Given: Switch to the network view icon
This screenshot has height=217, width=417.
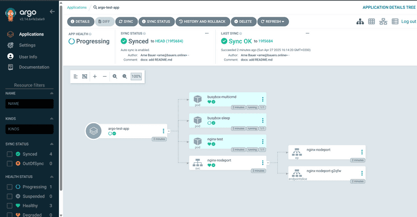Looking at the screenshot, I should point(383,21).
